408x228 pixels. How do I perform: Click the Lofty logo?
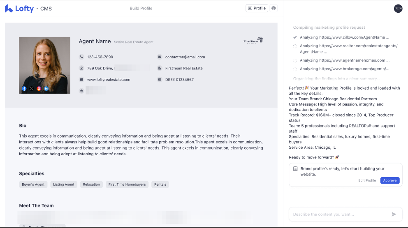point(19,9)
